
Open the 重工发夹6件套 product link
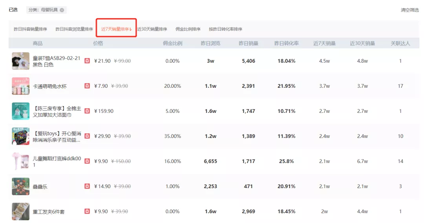click(49, 212)
